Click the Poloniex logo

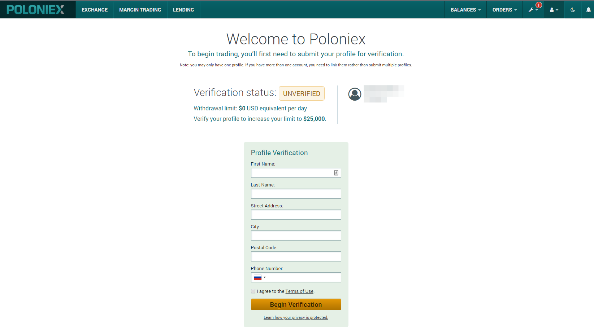pos(35,9)
